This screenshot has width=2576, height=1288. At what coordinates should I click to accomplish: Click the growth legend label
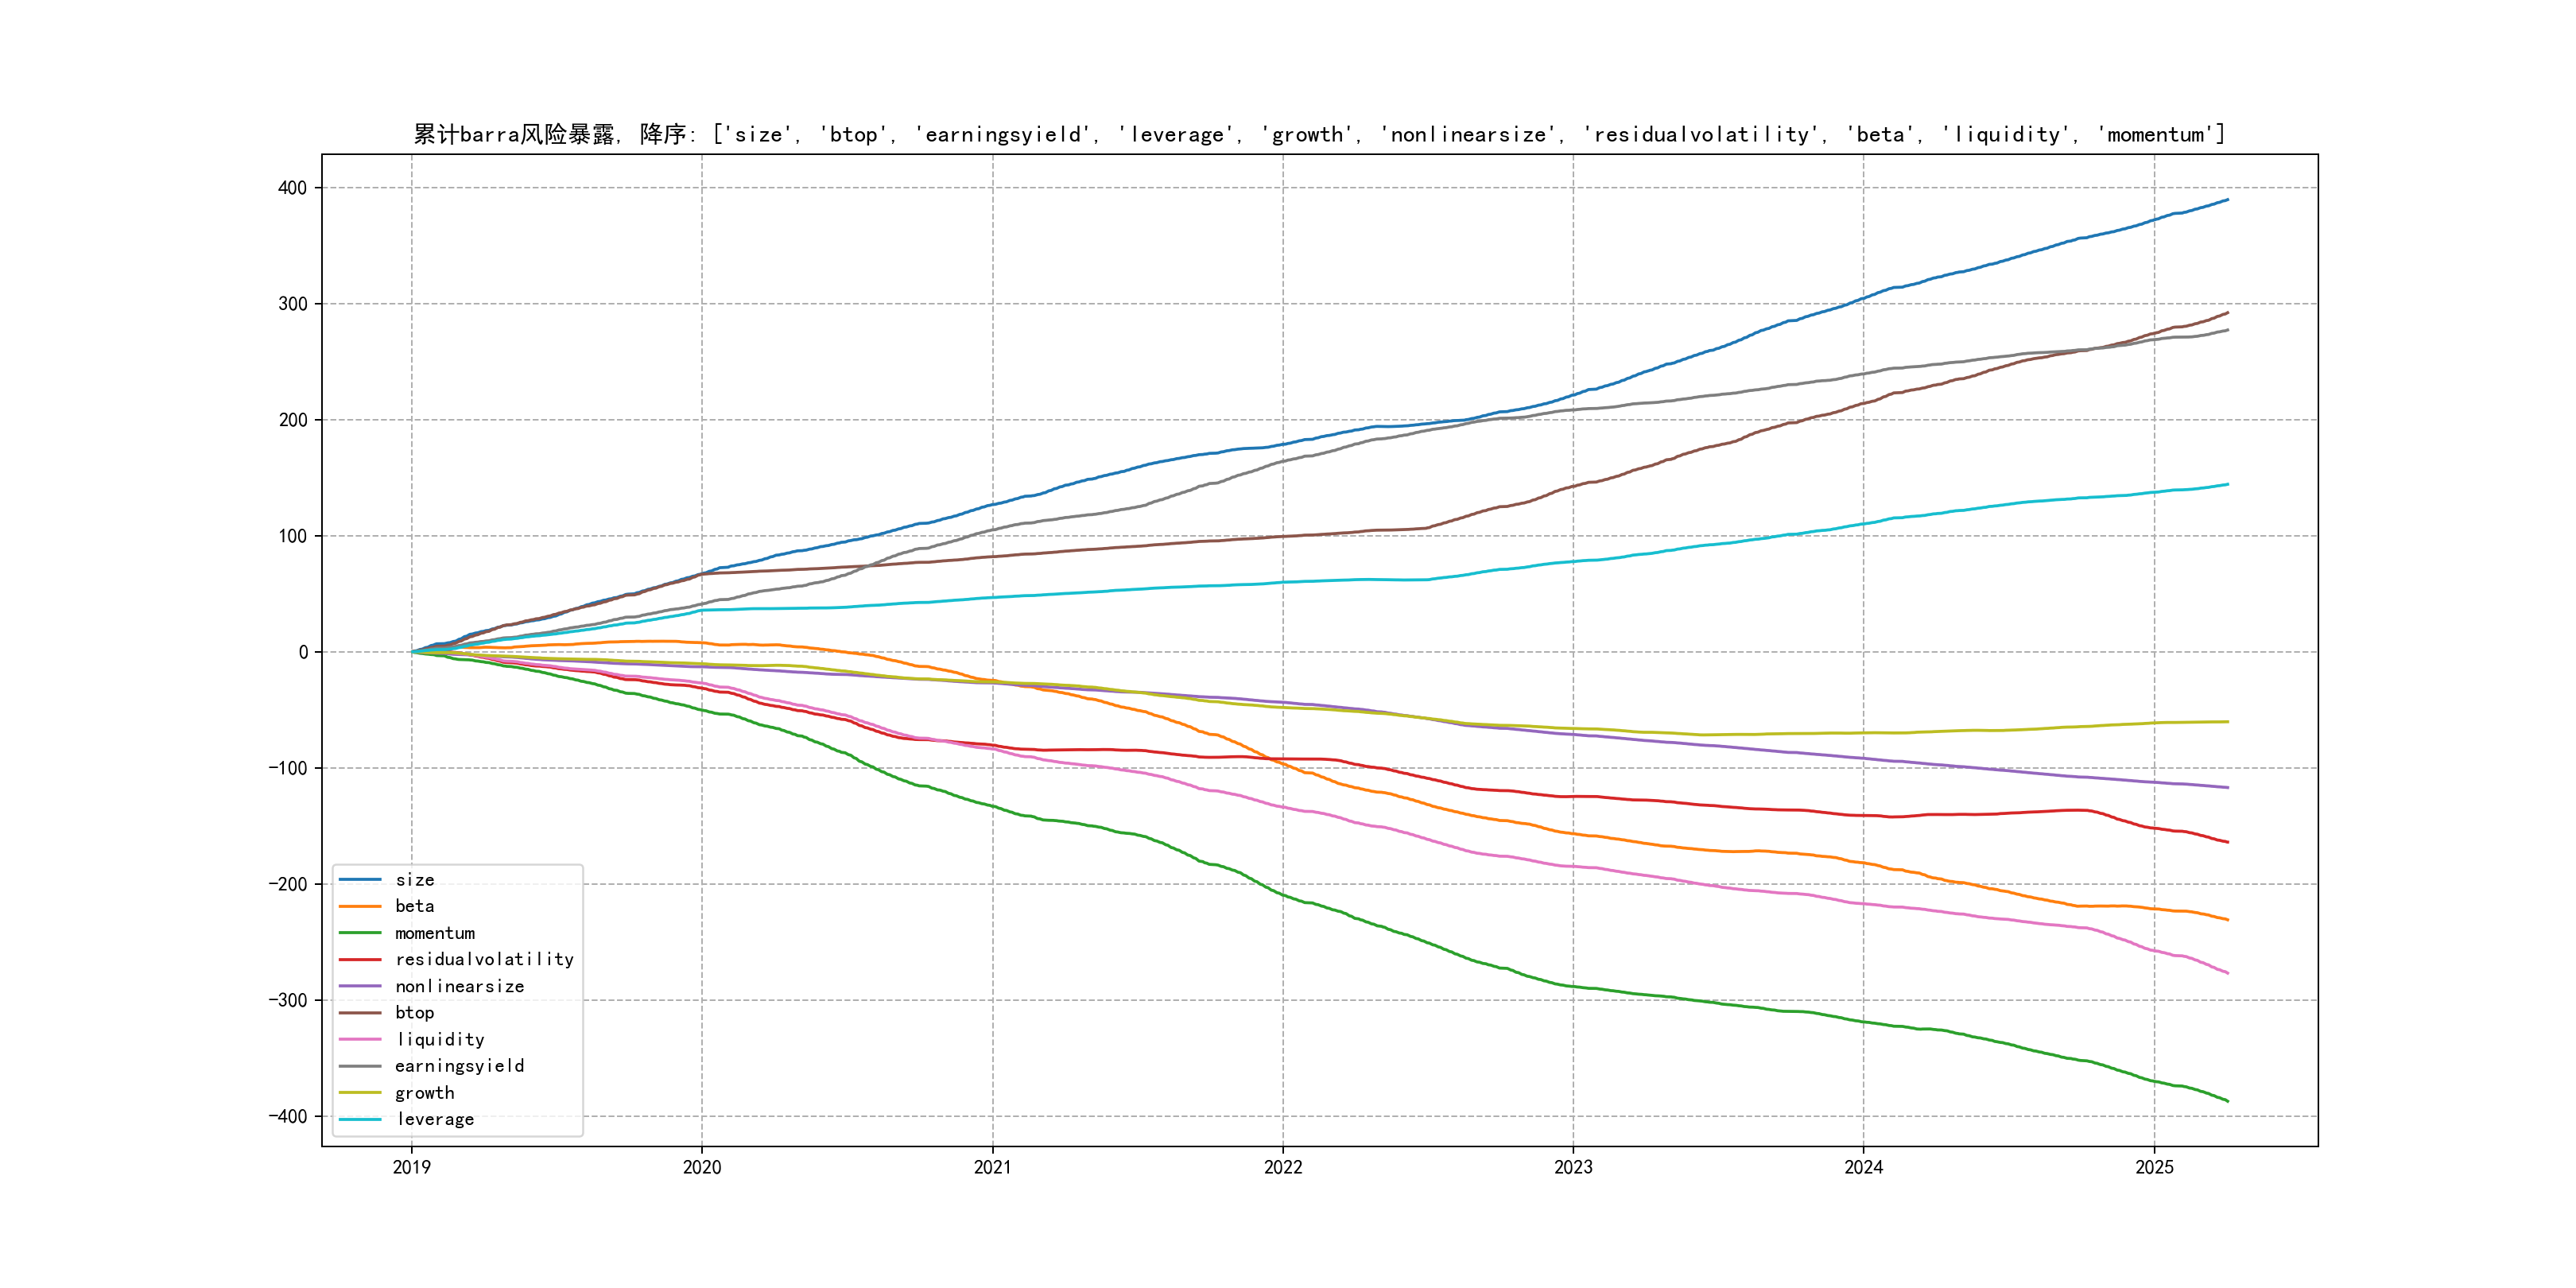pos(424,1093)
